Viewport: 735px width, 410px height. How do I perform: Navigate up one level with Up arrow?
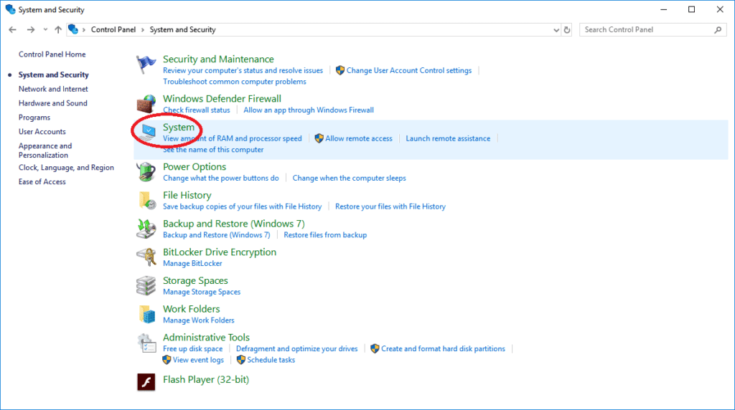tap(58, 30)
